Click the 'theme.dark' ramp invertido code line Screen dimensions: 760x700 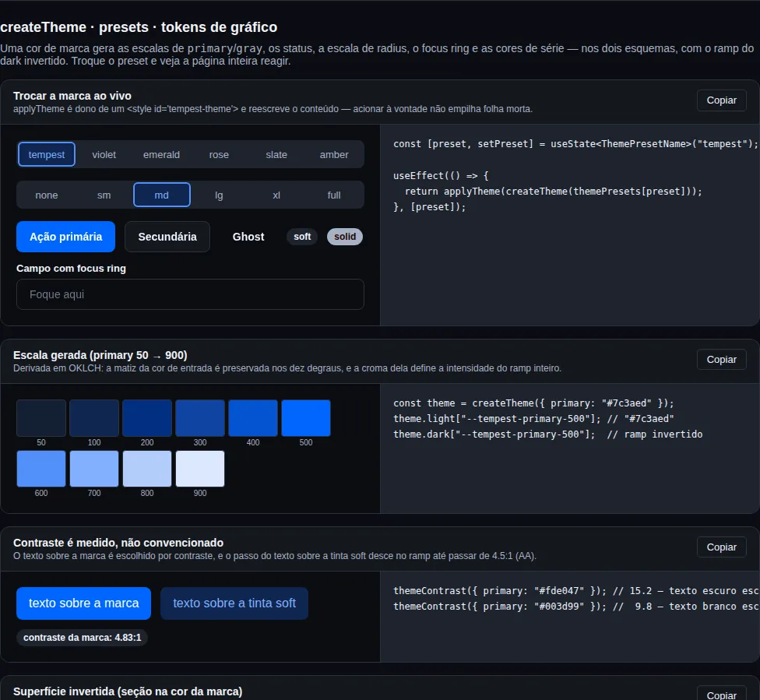[547, 434]
